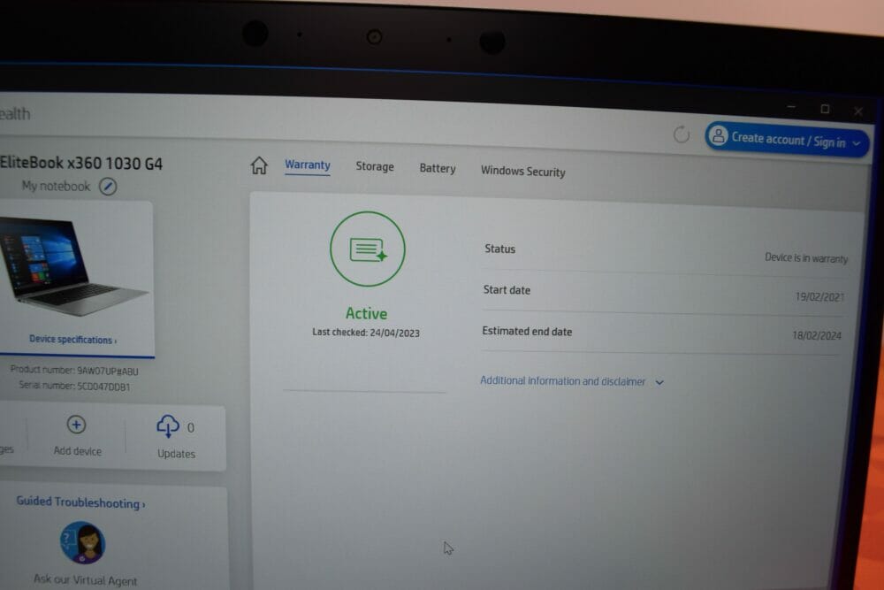884x590 pixels.
Task: Edit notebook name with pencil icon
Action: click(108, 186)
